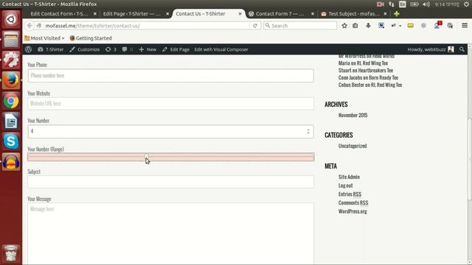Viewport: 472px width, 265px height.
Task: Reload the page with refresh icon
Action: click(255, 26)
